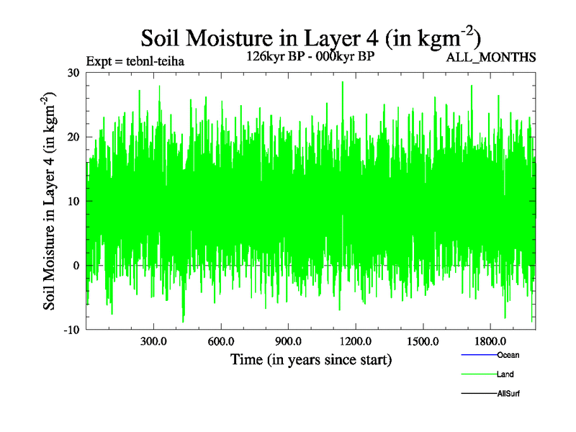Click the -10 y-axis tick label
576x432 pixels.
pyautogui.click(x=70, y=330)
